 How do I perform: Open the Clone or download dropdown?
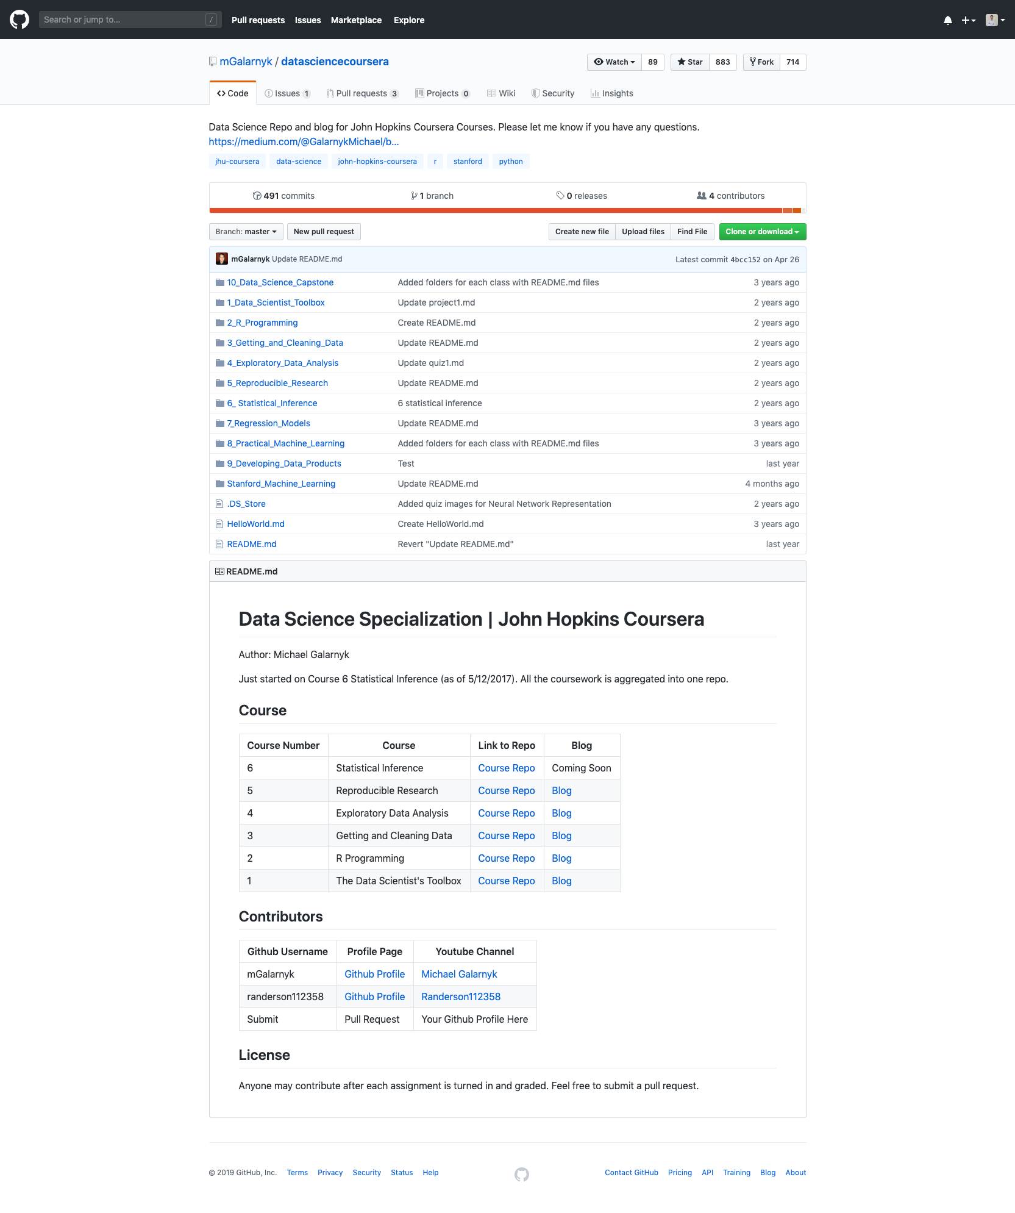click(763, 232)
